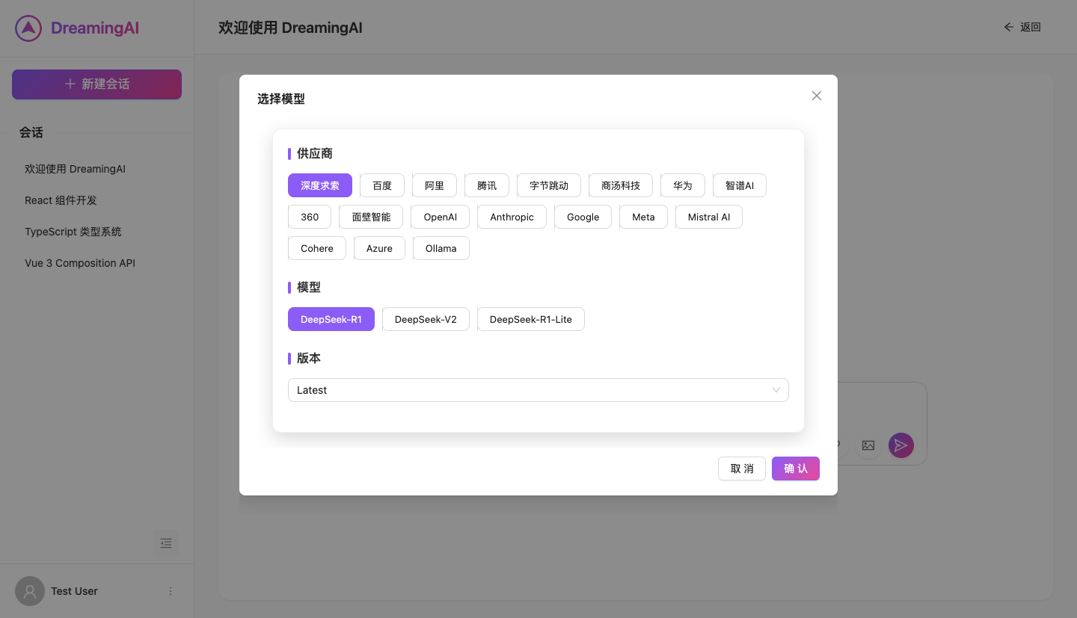Choose the Mistral AI provider
The image size is (1077, 618).
click(x=709, y=217)
